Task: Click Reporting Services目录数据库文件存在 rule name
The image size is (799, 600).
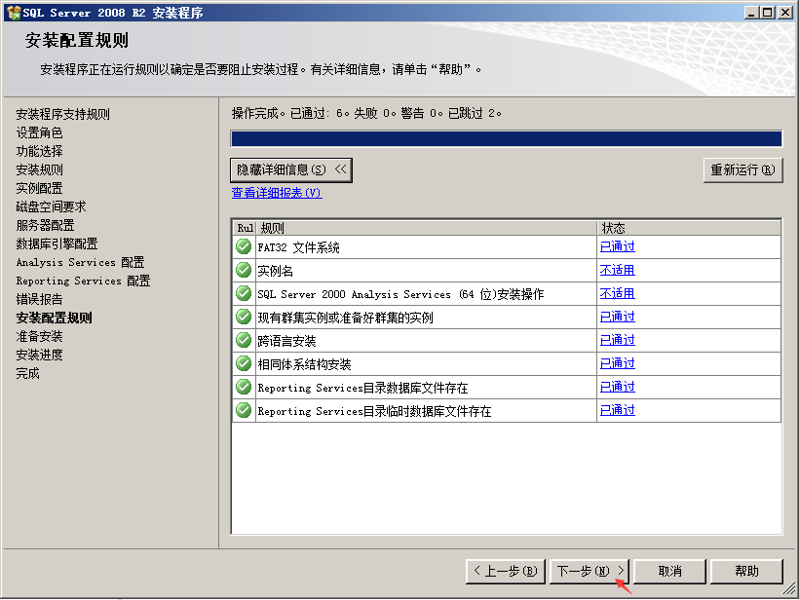Action: [362, 388]
